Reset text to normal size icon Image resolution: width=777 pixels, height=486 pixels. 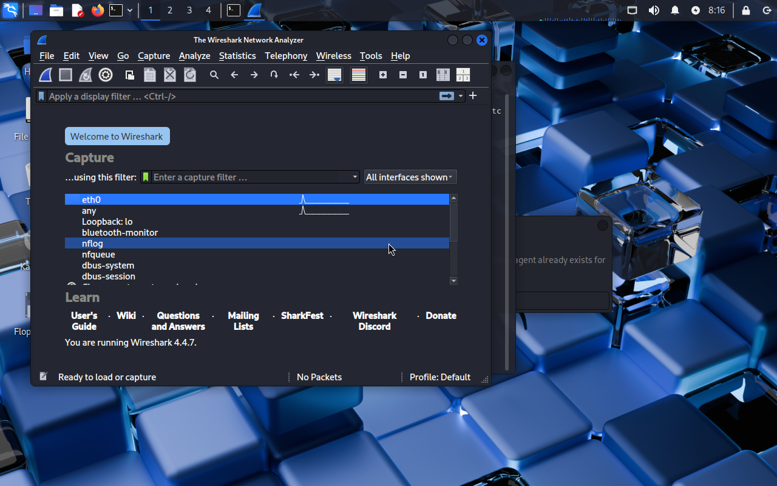coord(423,75)
